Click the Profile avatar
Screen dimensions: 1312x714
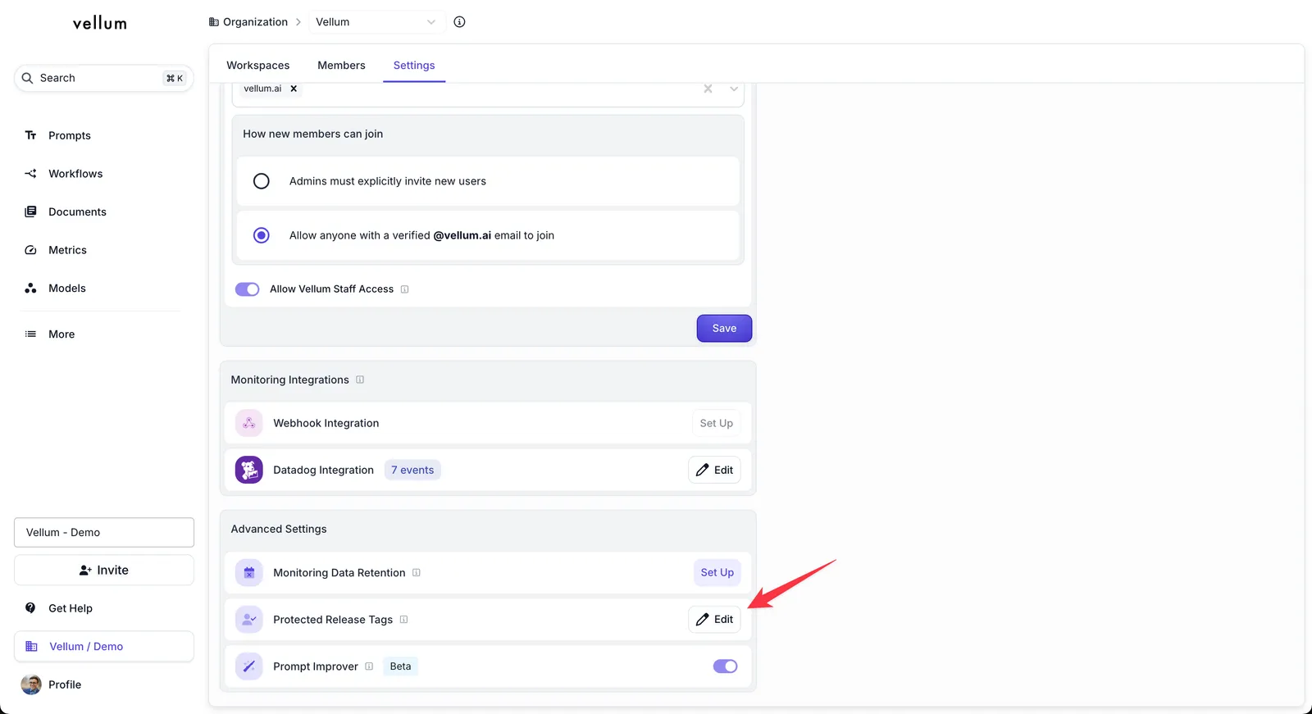(x=31, y=685)
